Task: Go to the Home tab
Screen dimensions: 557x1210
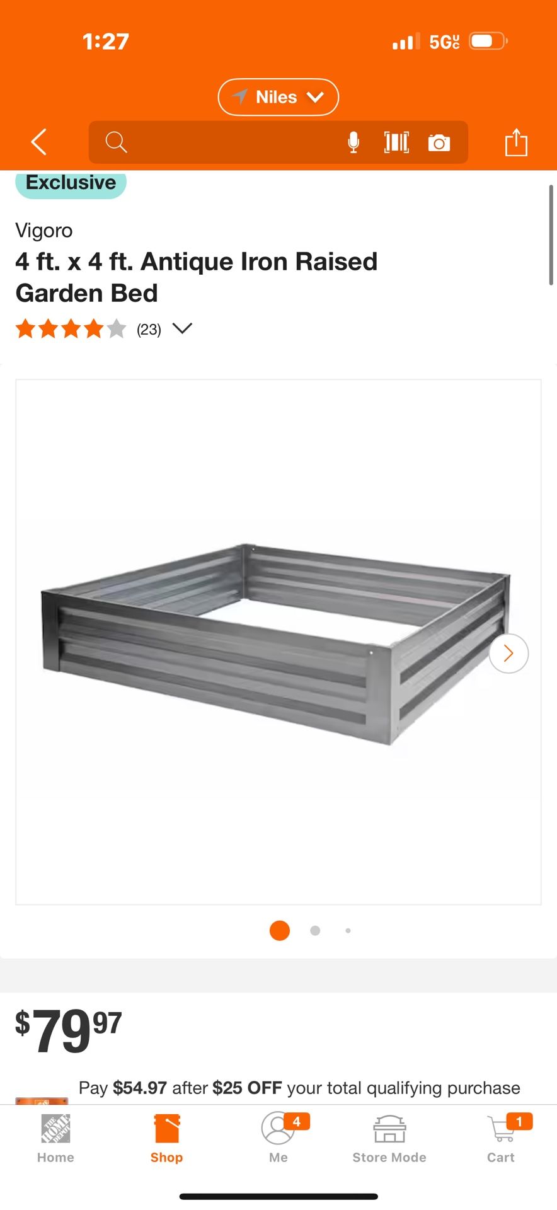Action: point(55,1139)
